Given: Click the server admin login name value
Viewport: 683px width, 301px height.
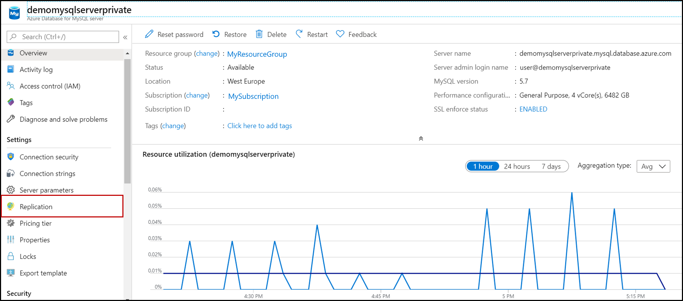Looking at the screenshot, I should pyautogui.click(x=565, y=67).
